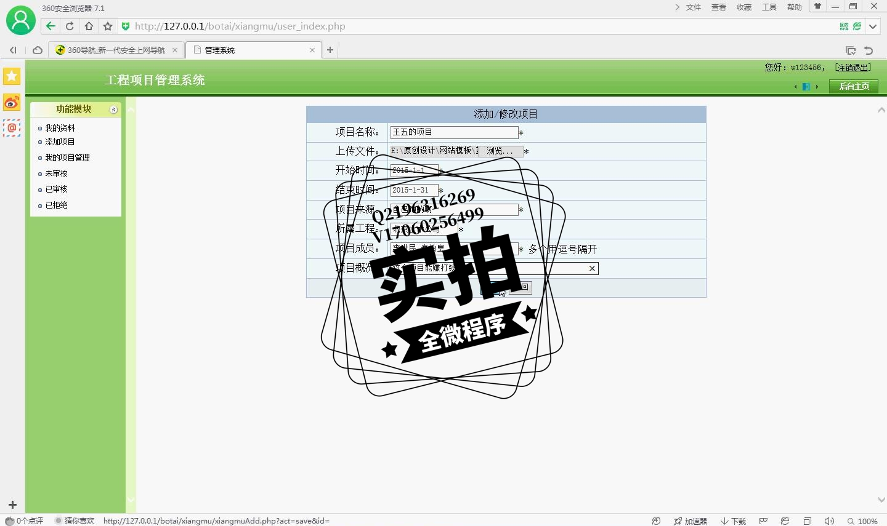The width and height of the screenshot is (887, 526).
Task: Open 未审核 list in sidebar
Action: [x=56, y=173]
